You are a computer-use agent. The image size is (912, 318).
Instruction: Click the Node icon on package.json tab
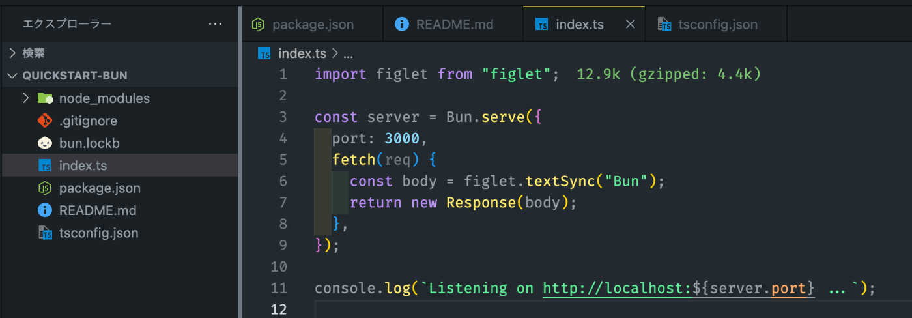coord(259,25)
